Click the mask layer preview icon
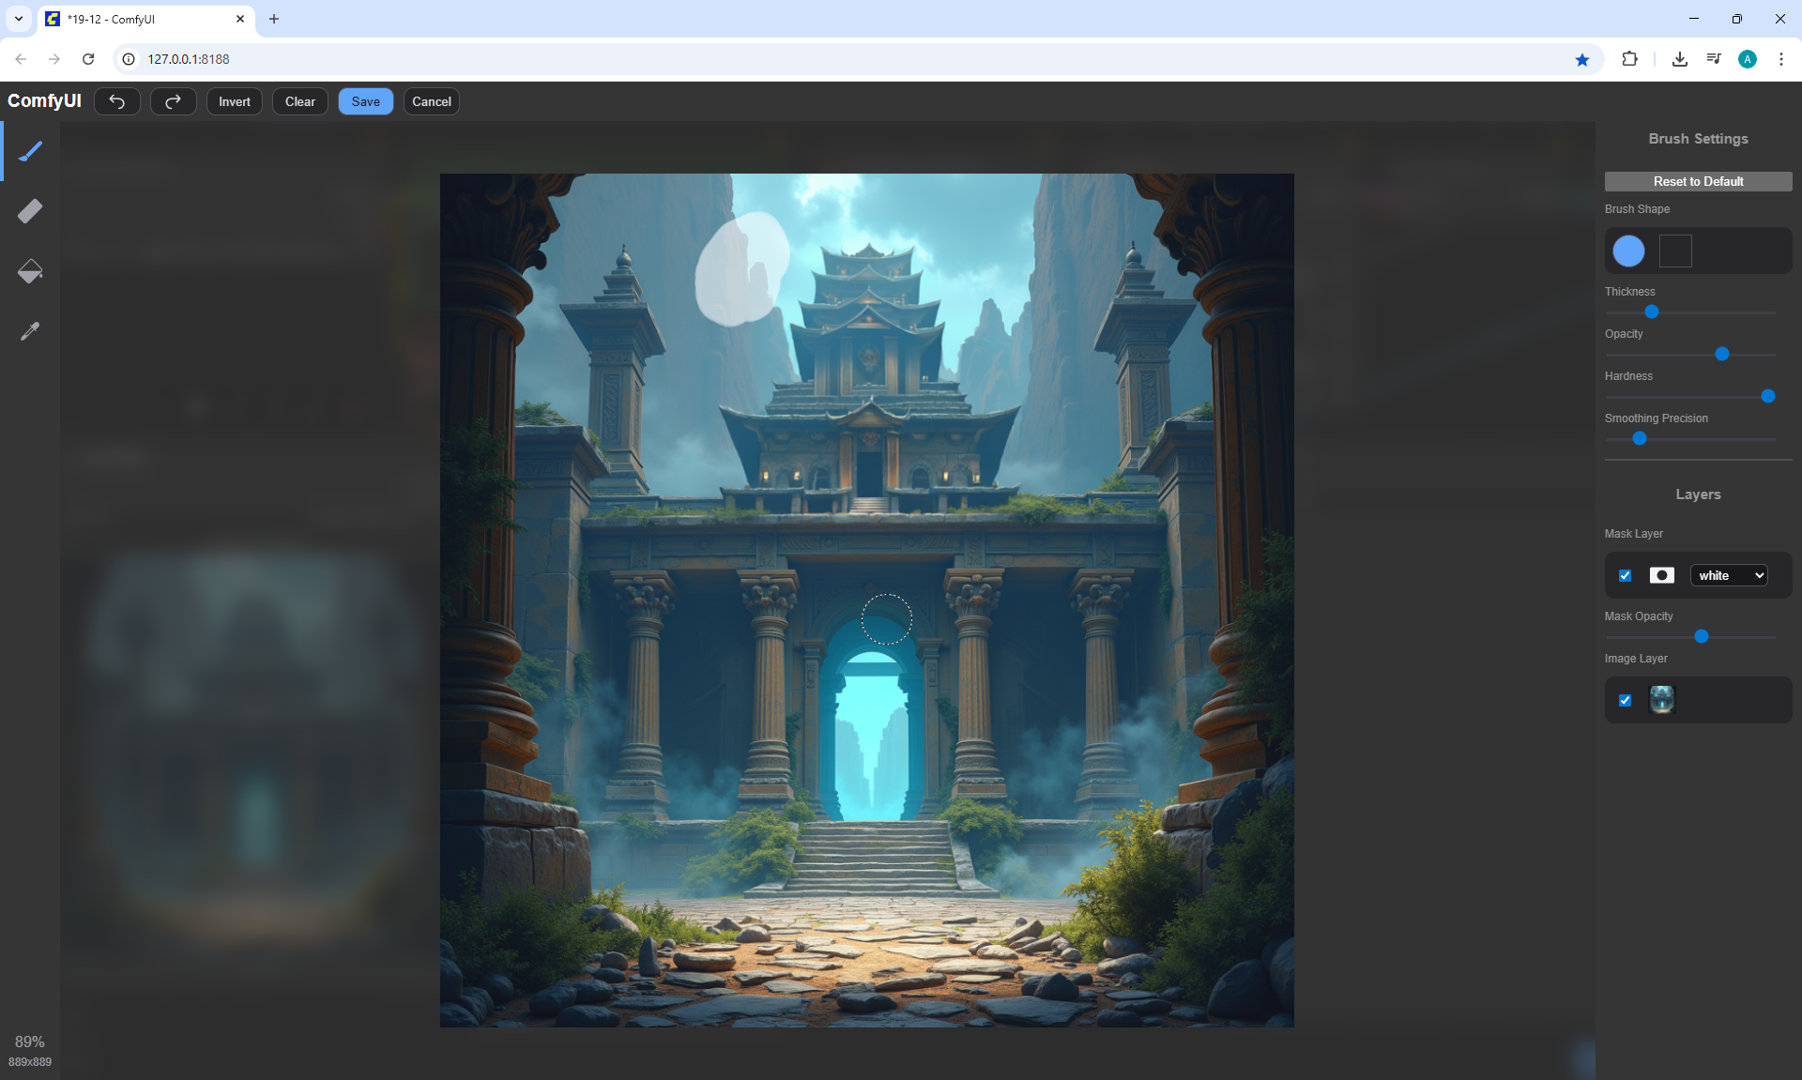This screenshot has height=1080, width=1802. (1661, 575)
